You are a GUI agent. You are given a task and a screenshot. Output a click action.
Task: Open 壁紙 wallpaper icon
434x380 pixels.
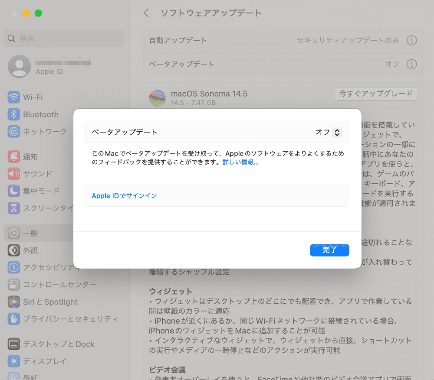click(x=13, y=377)
